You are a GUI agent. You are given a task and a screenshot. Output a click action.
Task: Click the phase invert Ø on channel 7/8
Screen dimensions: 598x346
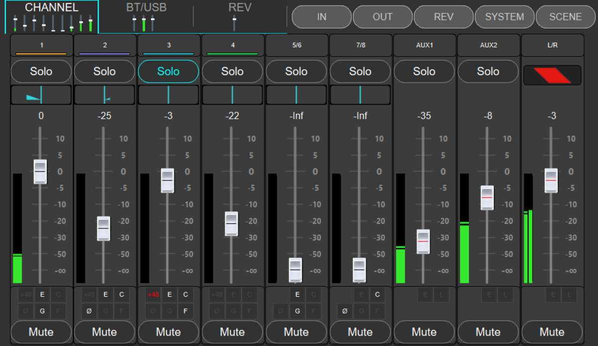coord(345,311)
